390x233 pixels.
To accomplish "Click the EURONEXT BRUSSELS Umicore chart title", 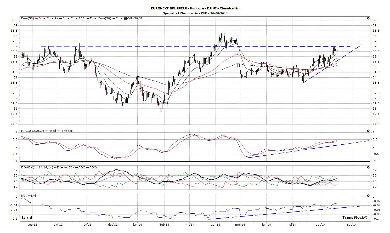I will (195, 8).
